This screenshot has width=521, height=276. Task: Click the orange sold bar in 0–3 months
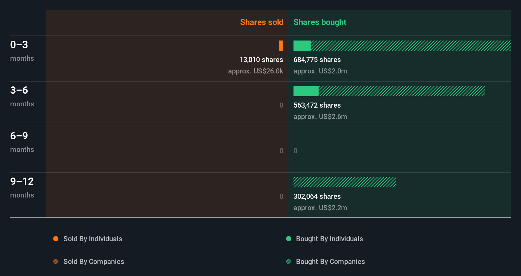(281, 46)
